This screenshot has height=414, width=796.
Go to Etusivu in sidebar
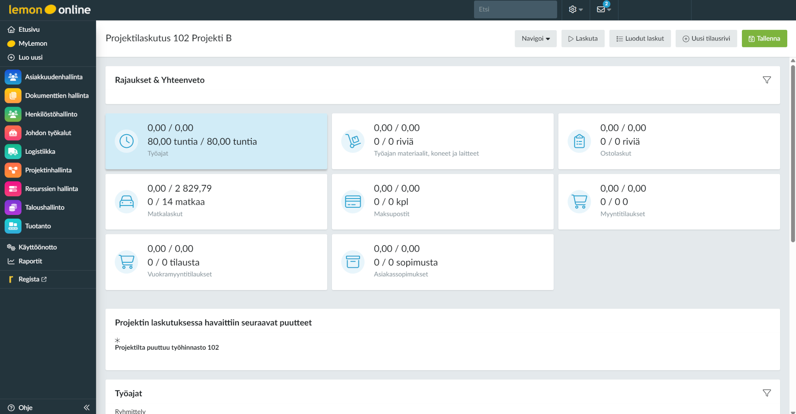pyautogui.click(x=29, y=29)
